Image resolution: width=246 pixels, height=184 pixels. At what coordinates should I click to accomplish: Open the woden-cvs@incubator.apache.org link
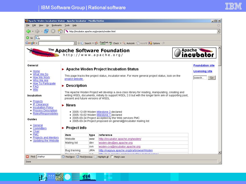120,147
